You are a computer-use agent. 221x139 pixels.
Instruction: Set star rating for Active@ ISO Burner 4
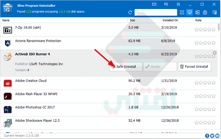[x=205, y=56]
